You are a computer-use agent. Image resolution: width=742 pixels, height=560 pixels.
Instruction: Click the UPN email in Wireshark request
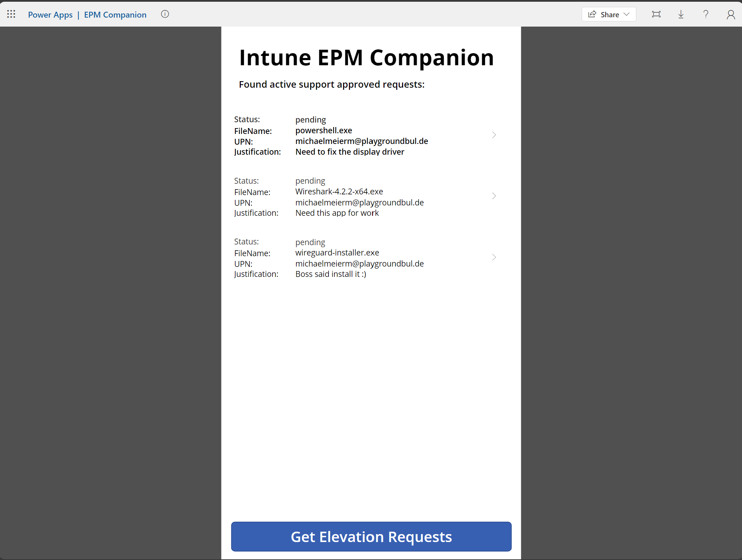[x=360, y=203]
